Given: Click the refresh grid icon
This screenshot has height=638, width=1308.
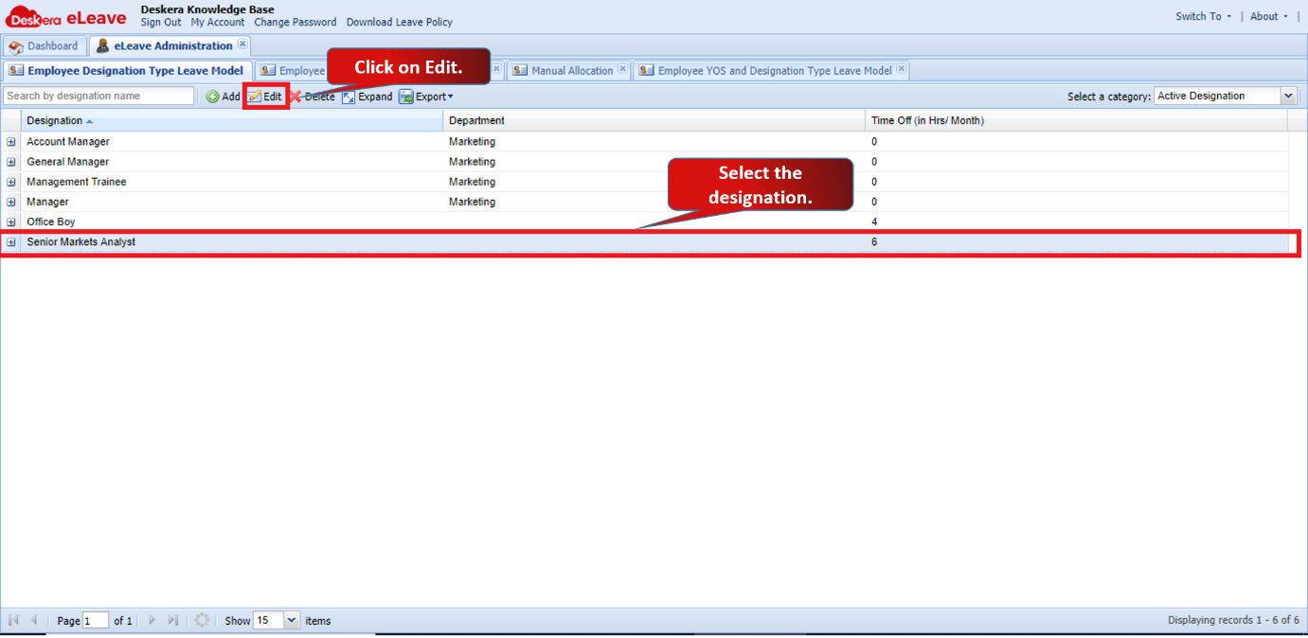Looking at the screenshot, I should pyautogui.click(x=202, y=620).
